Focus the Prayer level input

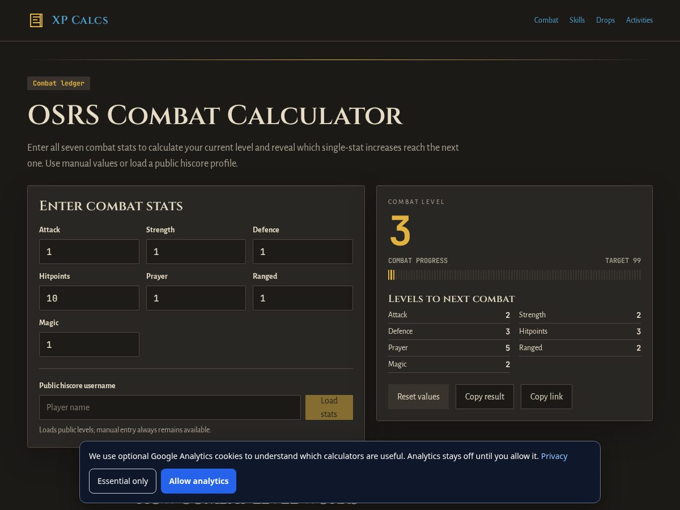point(196,298)
